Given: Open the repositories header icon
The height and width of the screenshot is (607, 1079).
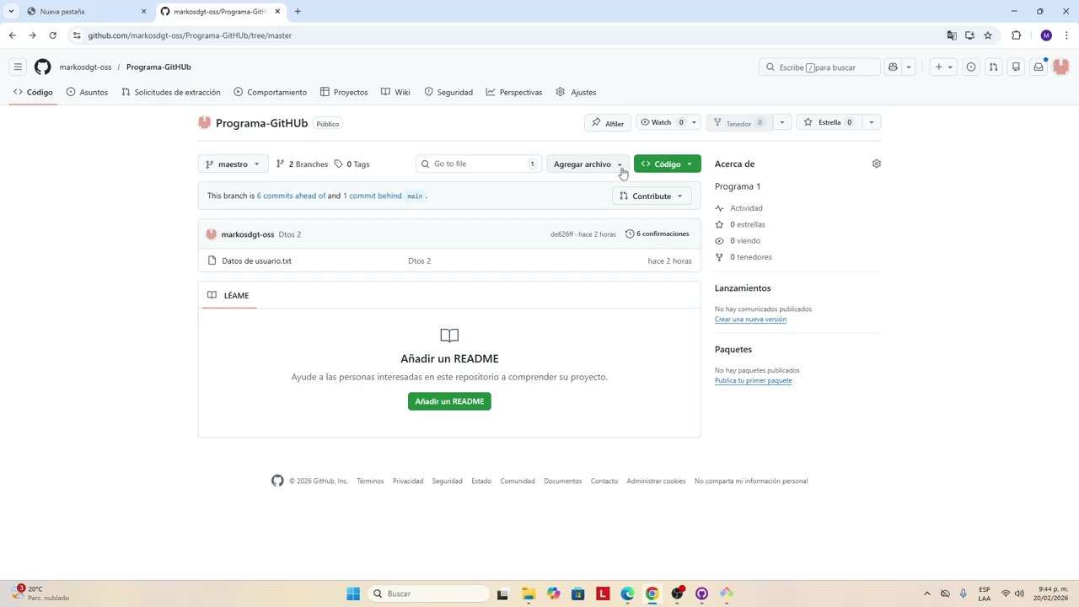Looking at the screenshot, I should point(1016,67).
